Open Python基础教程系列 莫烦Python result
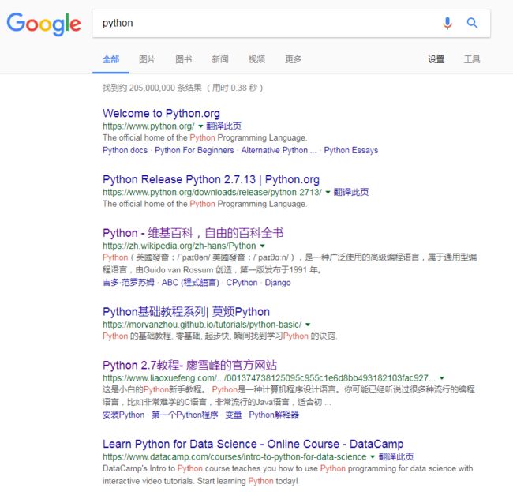 (186, 312)
